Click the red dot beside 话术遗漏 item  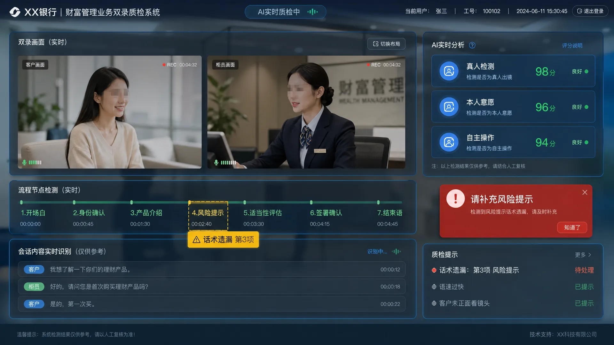click(434, 270)
